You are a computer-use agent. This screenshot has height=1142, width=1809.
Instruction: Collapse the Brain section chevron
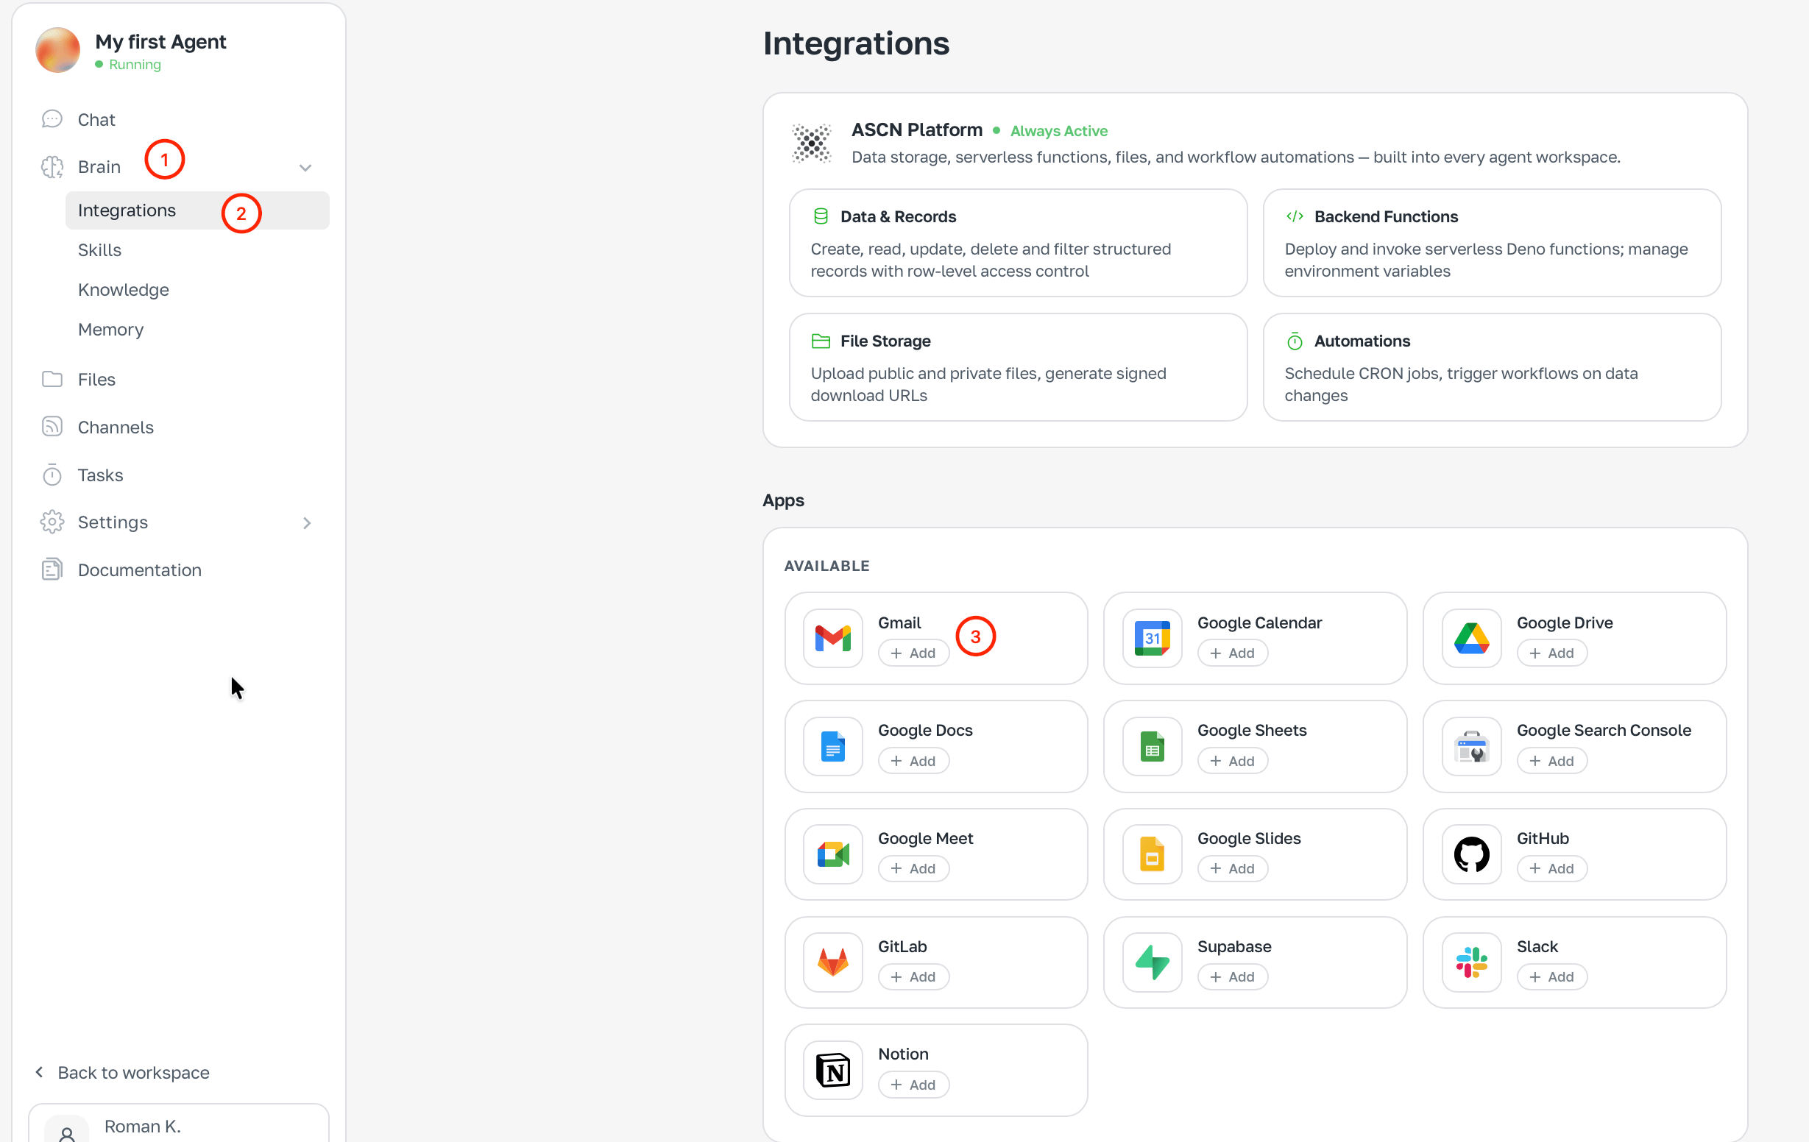tap(305, 168)
